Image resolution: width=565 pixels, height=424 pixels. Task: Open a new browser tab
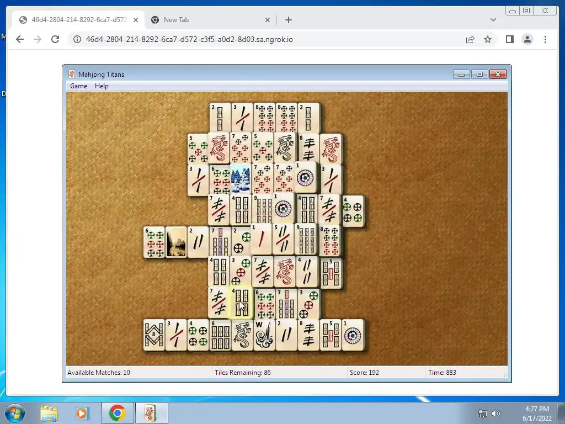288,20
